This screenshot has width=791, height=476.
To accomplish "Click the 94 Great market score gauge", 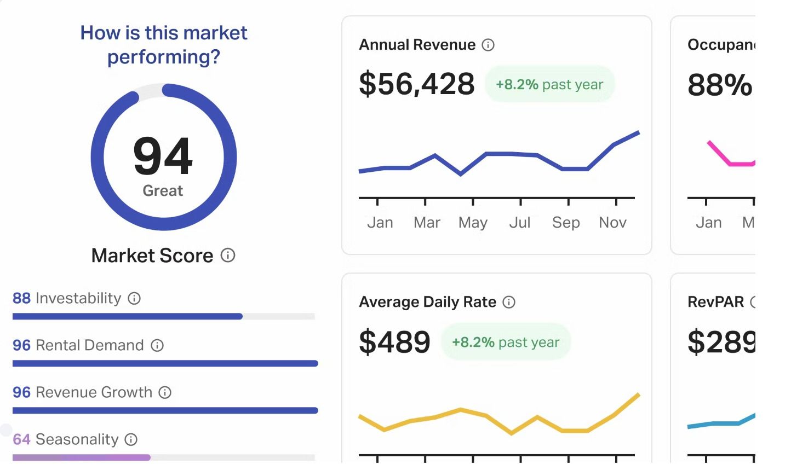I will pos(164,157).
